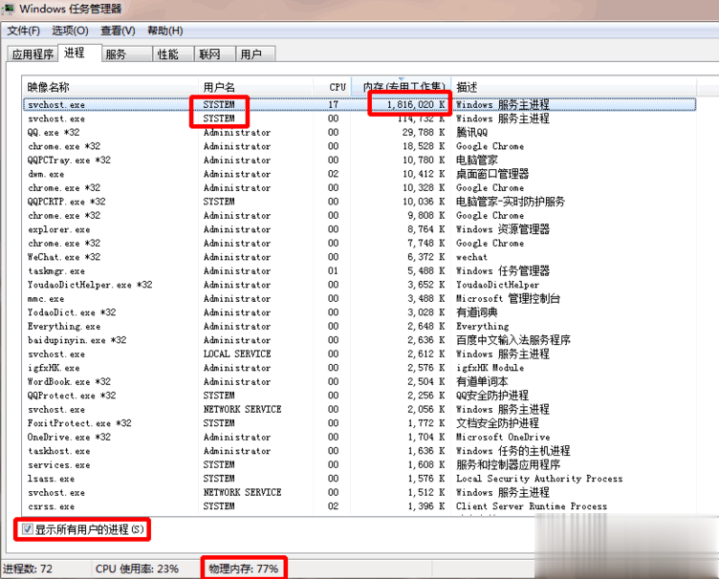Image resolution: width=719 pixels, height=579 pixels.
Task: Sort by 内存 (专用工作集) column header
Action: (402, 87)
